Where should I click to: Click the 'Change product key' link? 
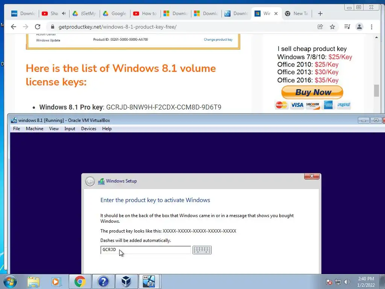218,39
